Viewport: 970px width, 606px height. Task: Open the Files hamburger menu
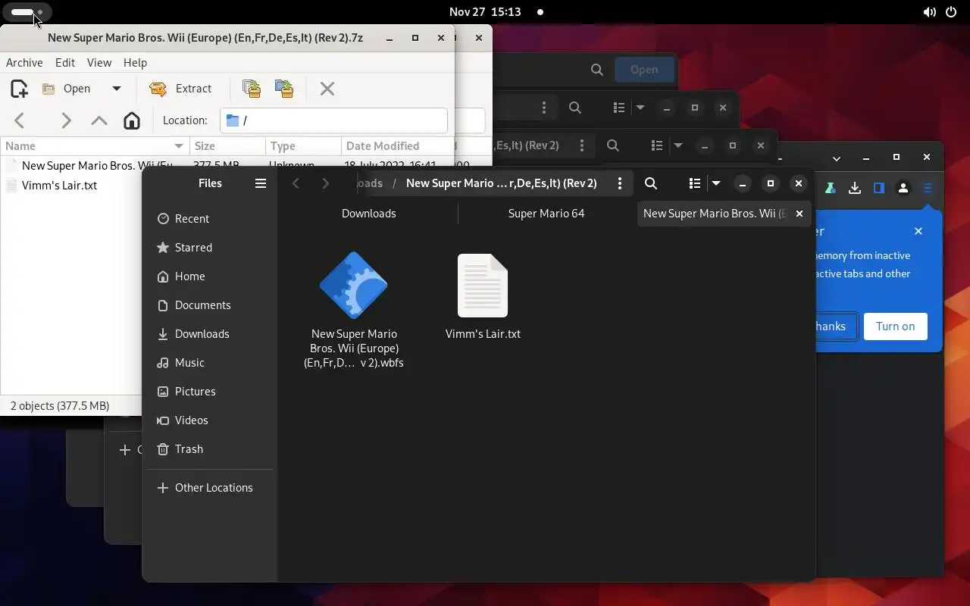coord(261,183)
